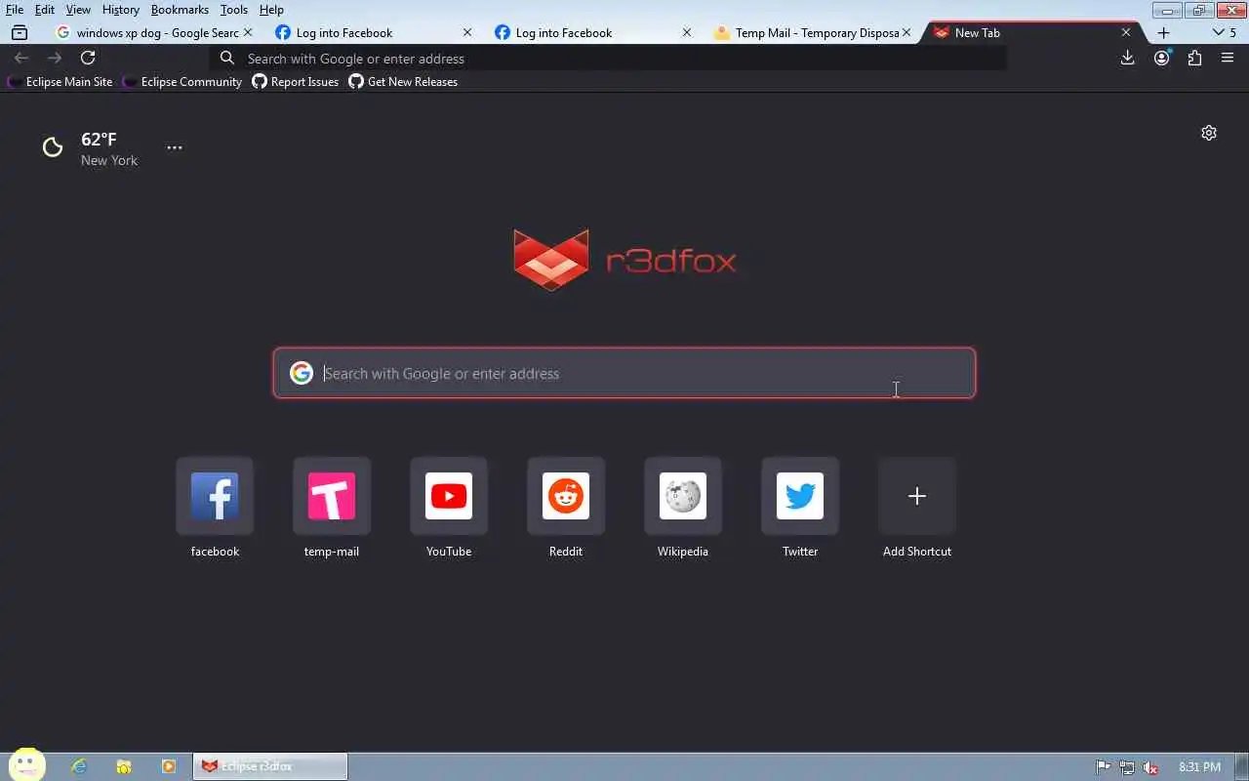1249x781 pixels.
Task: Click the weather moon icon
Action: coord(53,147)
